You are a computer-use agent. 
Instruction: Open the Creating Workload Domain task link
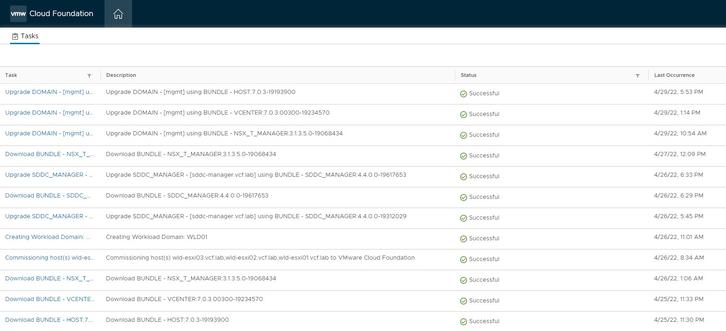[x=47, y=237]
